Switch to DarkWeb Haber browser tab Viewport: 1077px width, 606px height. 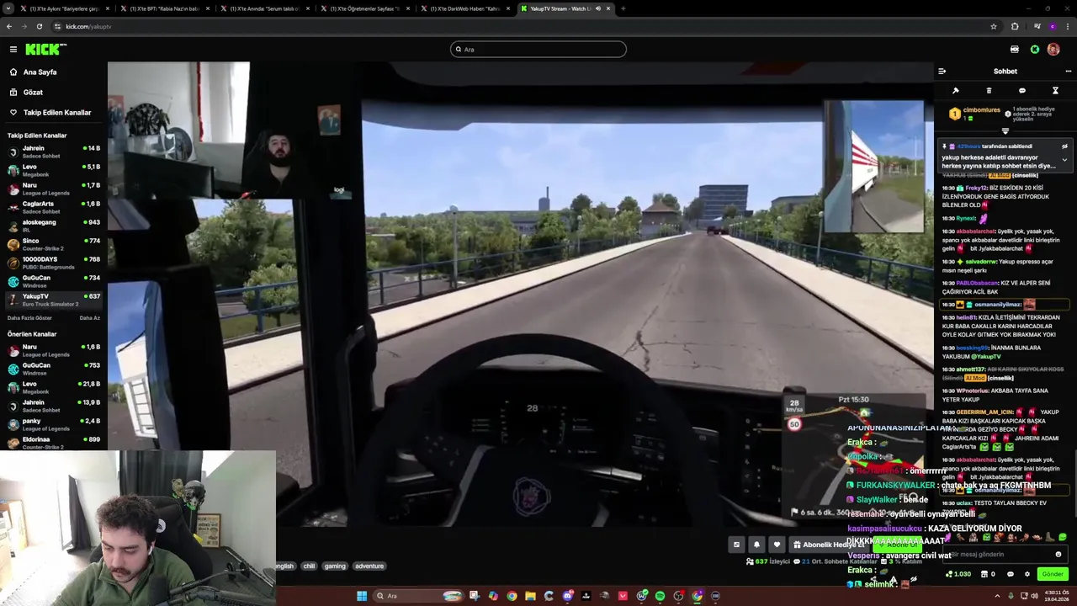click(467, 8)
